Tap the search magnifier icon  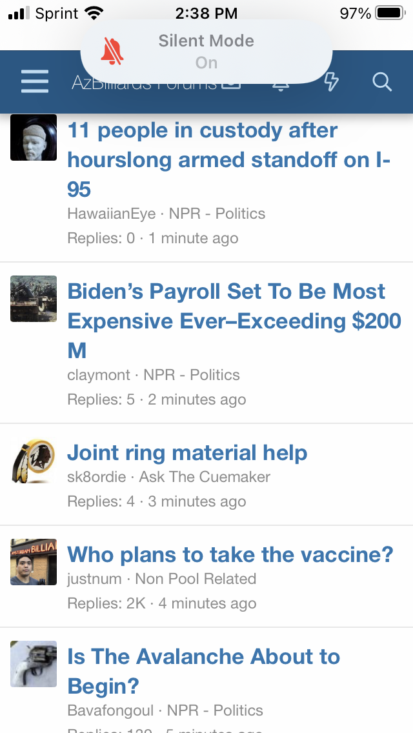382,82
